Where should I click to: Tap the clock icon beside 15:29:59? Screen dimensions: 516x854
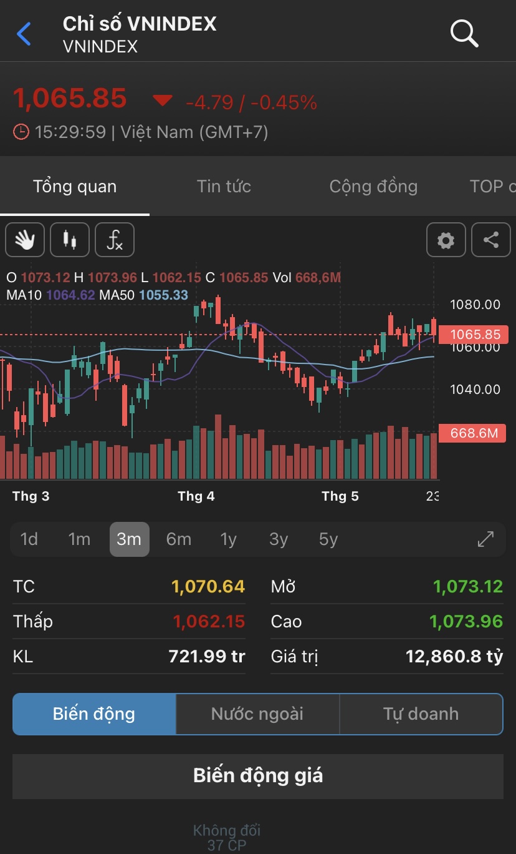click(21, 132)
